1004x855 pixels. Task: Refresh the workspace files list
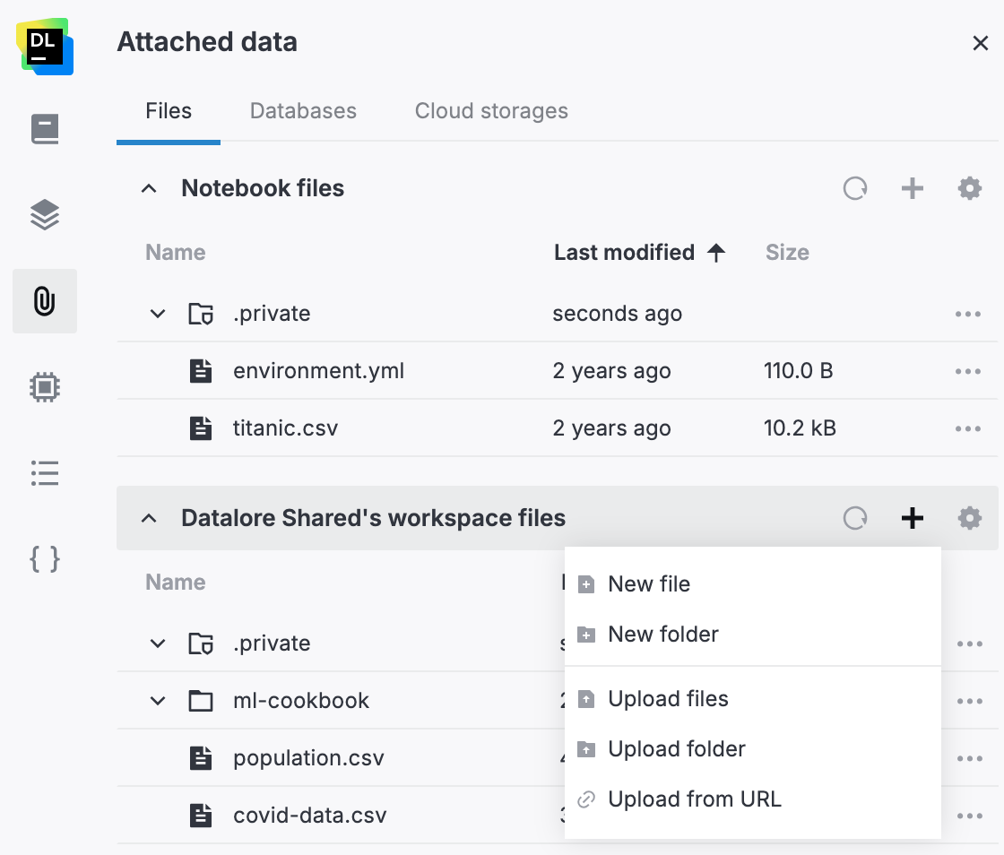coord(854,518)
